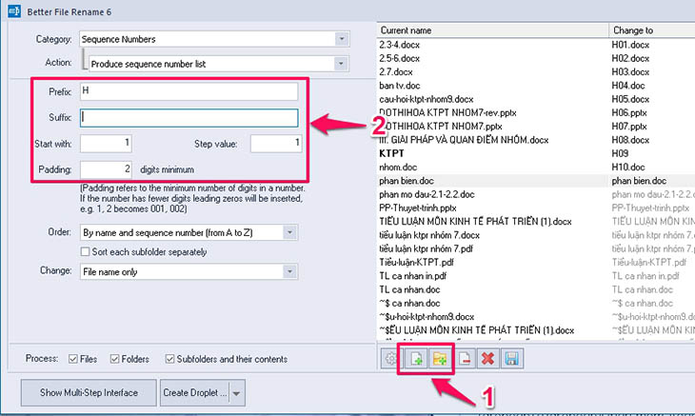Select file ~$ ca nhan.doc in Current name
695x416 pixels.
coord(409,304)
